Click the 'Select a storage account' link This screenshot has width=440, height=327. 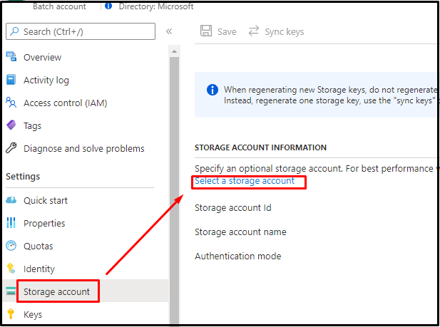tap(245, 181)
